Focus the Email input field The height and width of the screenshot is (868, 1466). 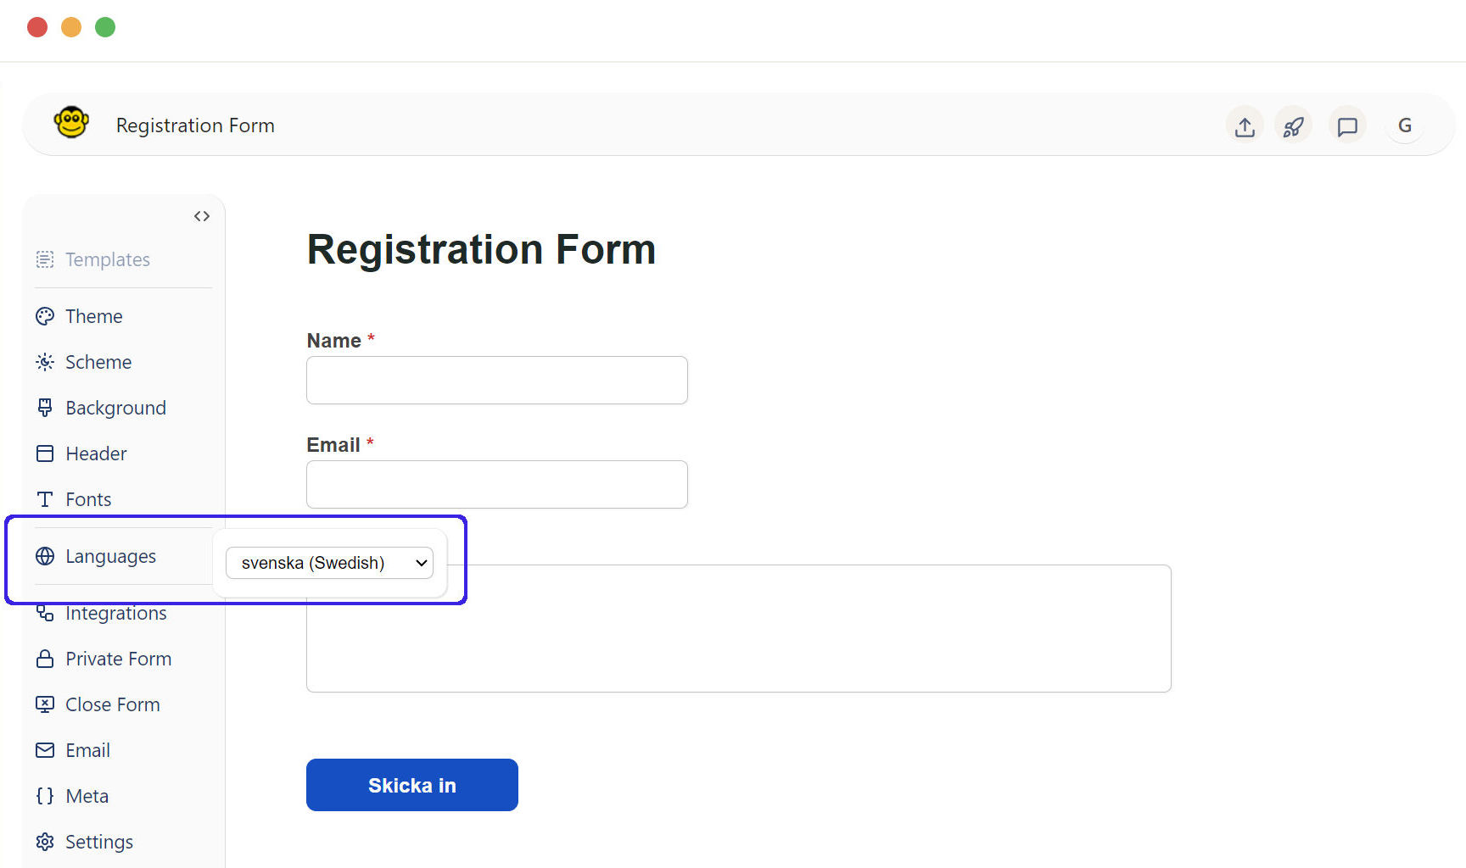pos(497,484)
